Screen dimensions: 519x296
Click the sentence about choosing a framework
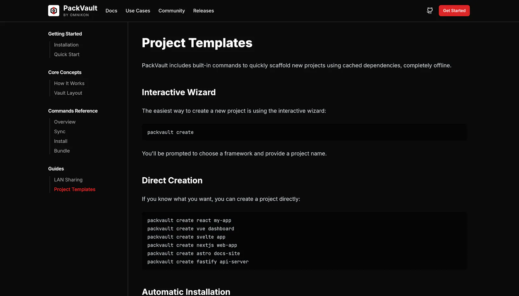tap(234, 154)
